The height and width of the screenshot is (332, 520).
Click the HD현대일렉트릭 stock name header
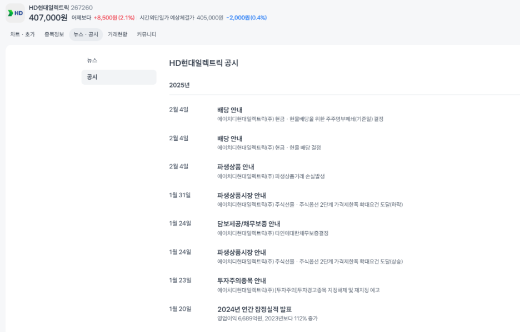49,8
